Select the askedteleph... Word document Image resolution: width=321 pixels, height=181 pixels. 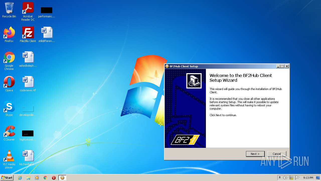click(28, 59)
